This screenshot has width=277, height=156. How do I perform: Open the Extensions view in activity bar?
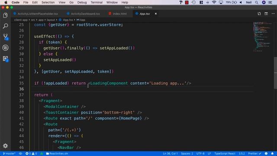[6, 58]
